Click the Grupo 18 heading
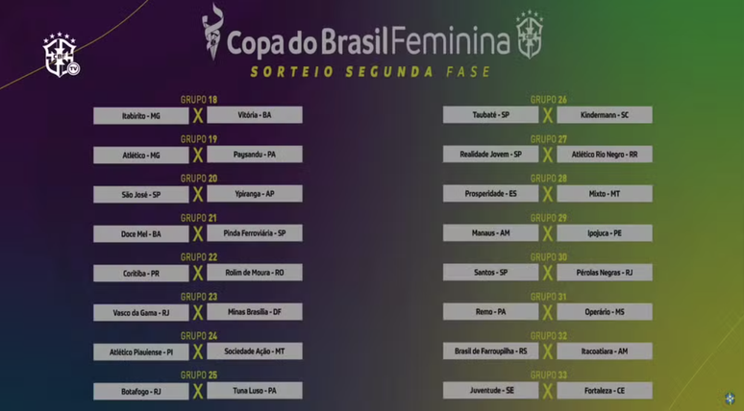The image size is (744, 411). [x=199, y=100]
